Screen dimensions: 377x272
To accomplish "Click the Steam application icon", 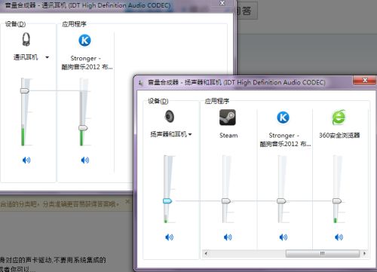I will click(228, 118).
